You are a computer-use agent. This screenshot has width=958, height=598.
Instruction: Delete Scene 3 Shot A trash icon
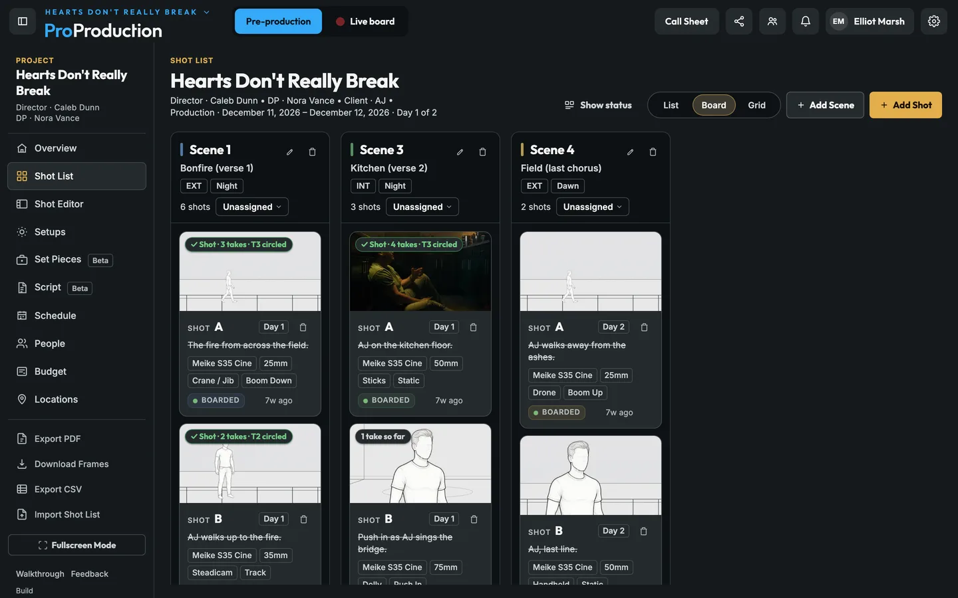(474, 327)
